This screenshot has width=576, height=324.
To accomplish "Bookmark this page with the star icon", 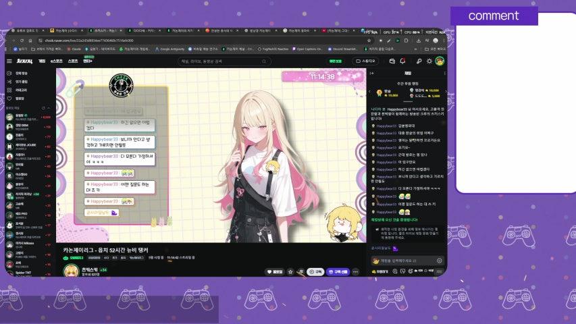I will click(369, 40).
